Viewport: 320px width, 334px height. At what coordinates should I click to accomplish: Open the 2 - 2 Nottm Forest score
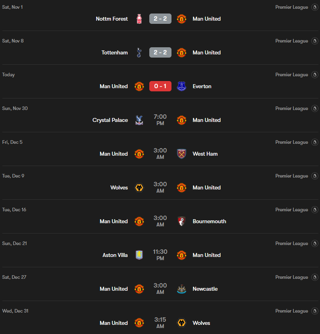[x=160, y=19]
